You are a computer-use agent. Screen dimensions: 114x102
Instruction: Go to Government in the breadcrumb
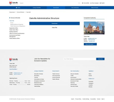point(12,12)
